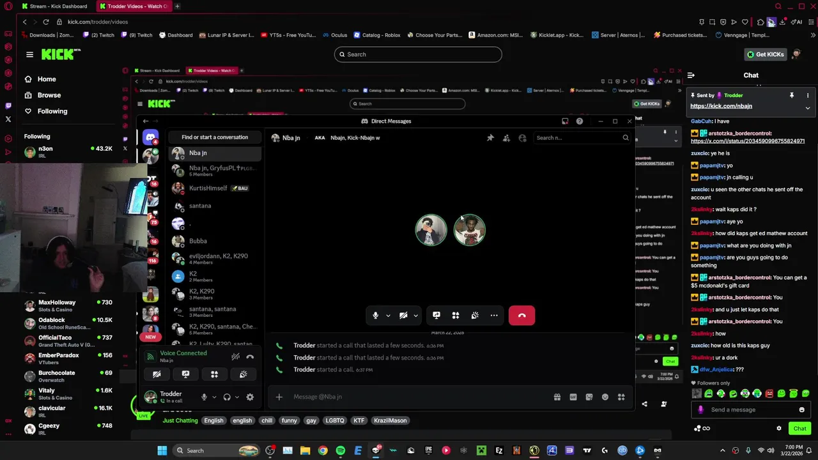This screenshot has width=818, height=460.
Task: Open the KurtisHimself direct message
Action: click(215, 188)
